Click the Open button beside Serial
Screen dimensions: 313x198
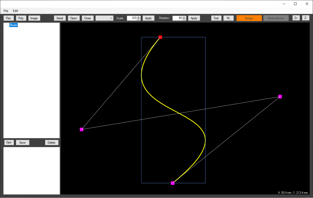click(x=74, y=18)
